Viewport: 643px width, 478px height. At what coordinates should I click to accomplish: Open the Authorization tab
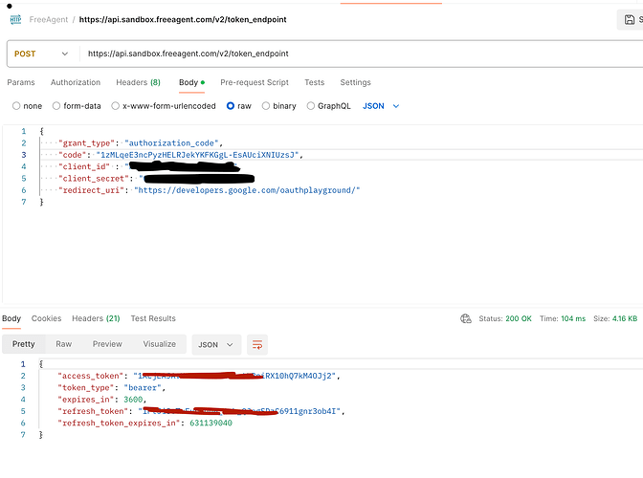pos(76,82)
